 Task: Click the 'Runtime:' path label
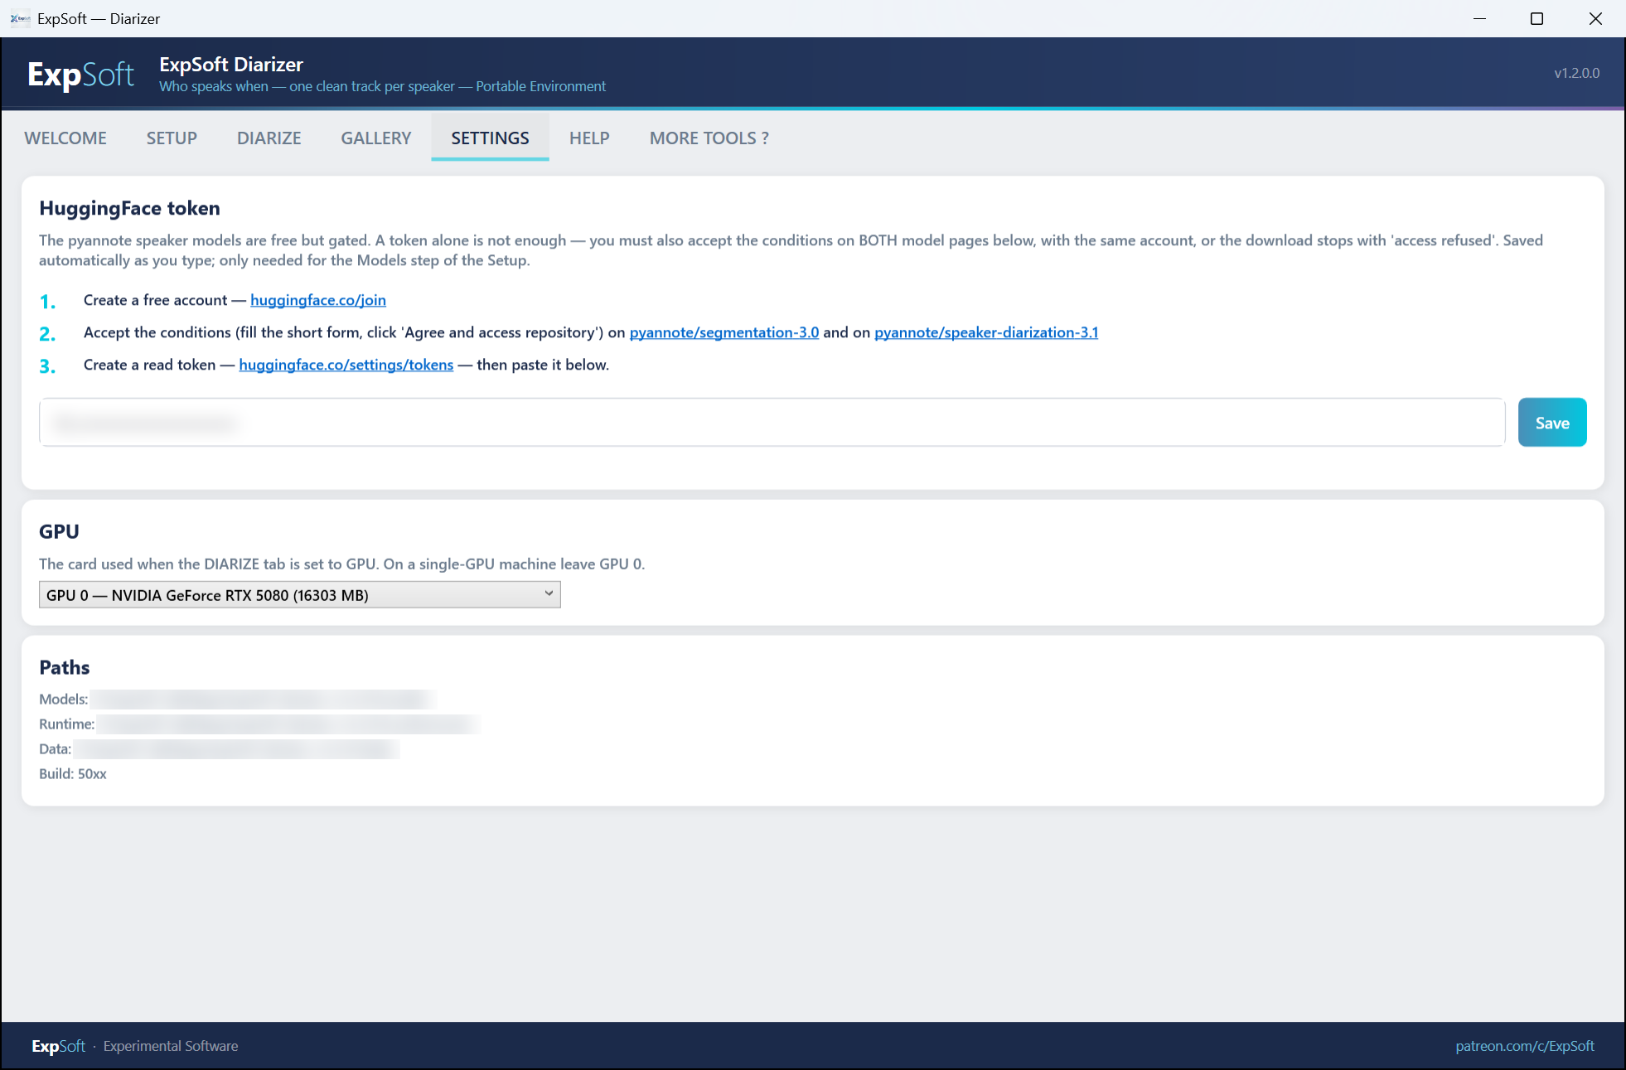coord(66,724)
